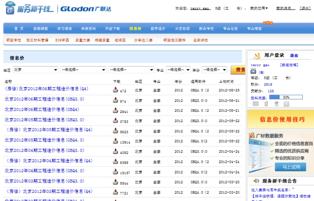Screen dimensions: 314x201
Task: Open the 信息价使用技巧 banner
Action: click(x=281, y=119)
